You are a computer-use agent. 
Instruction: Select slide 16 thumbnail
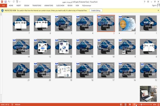(x=127, y=70)
